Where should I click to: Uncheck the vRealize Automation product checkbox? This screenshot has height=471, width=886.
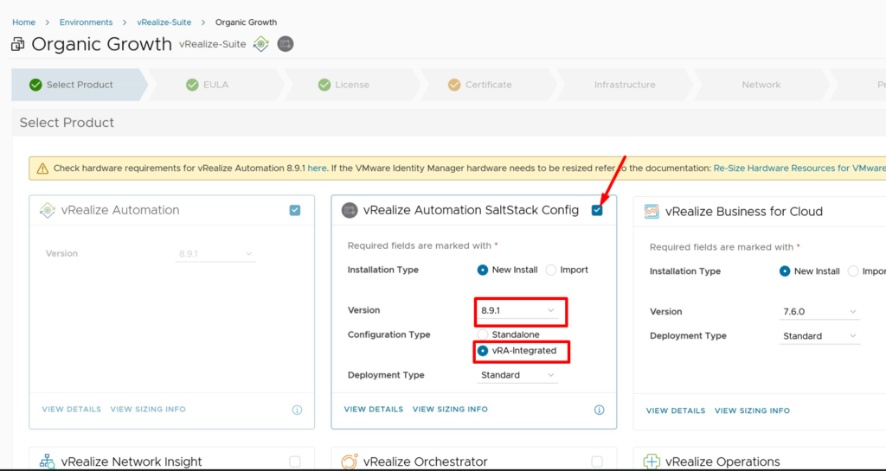(295, 210)
